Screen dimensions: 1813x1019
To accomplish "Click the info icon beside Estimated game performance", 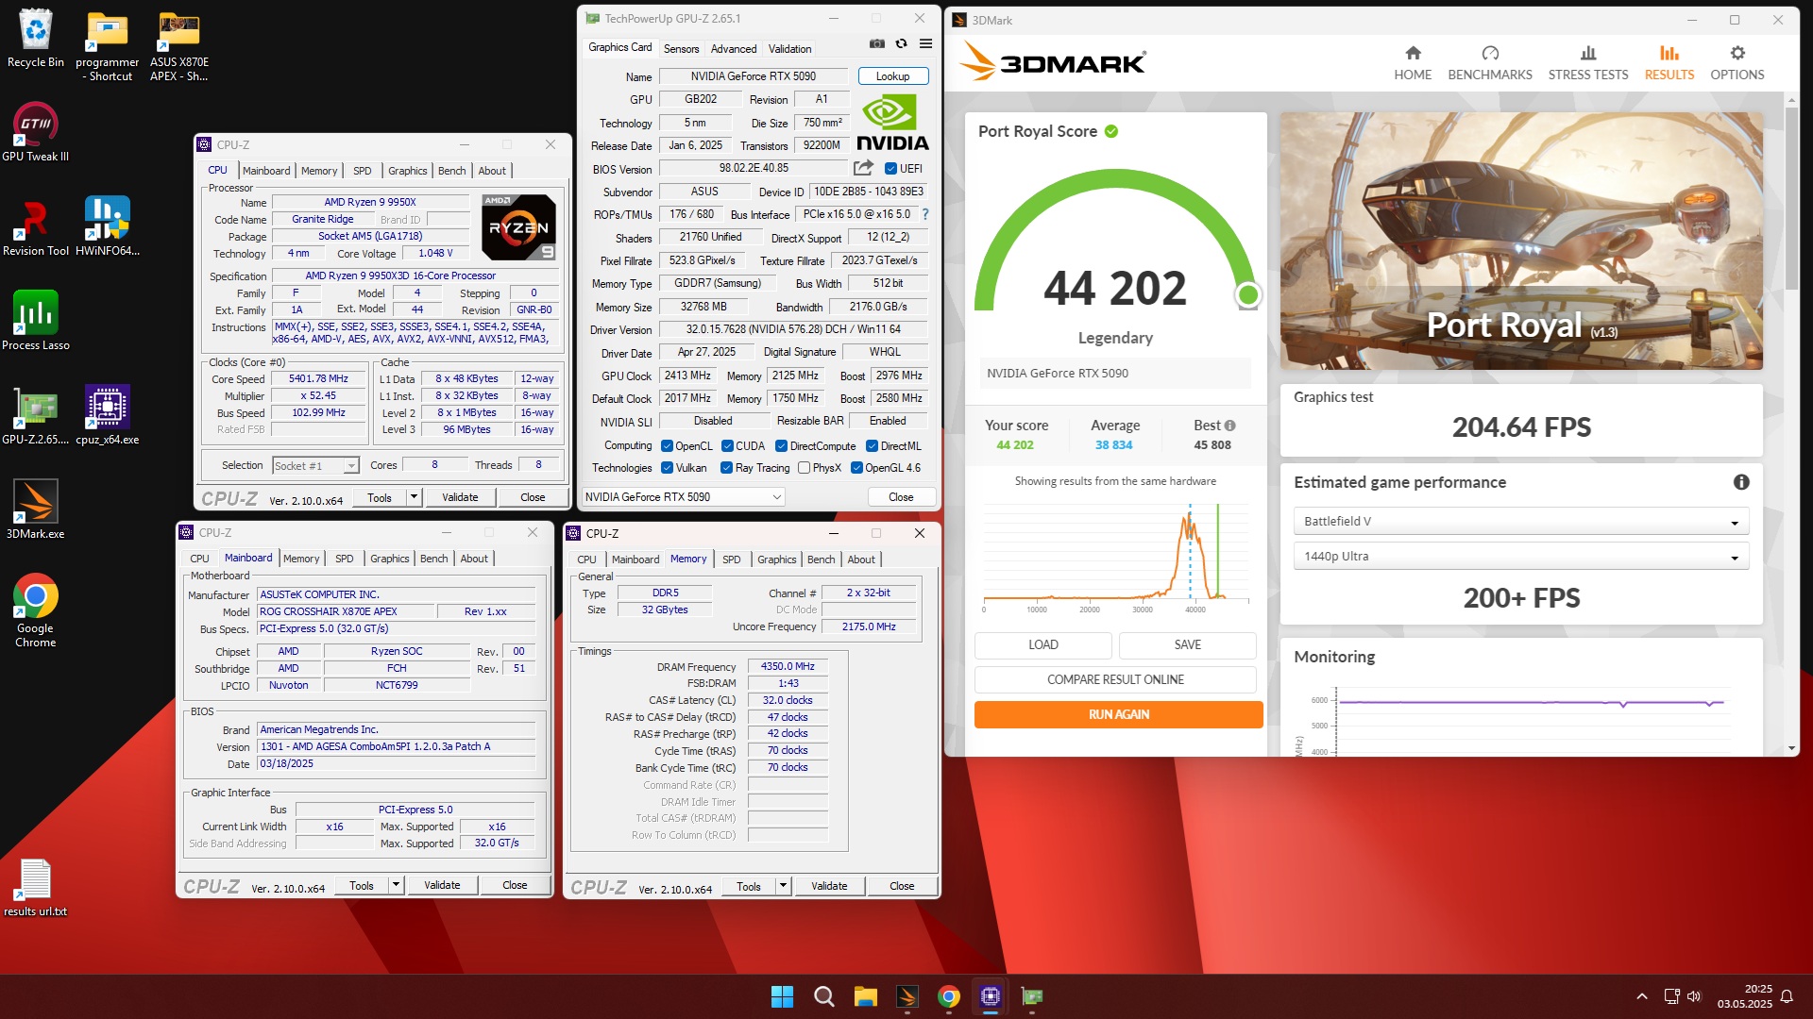I will [x=1741, y=482].
